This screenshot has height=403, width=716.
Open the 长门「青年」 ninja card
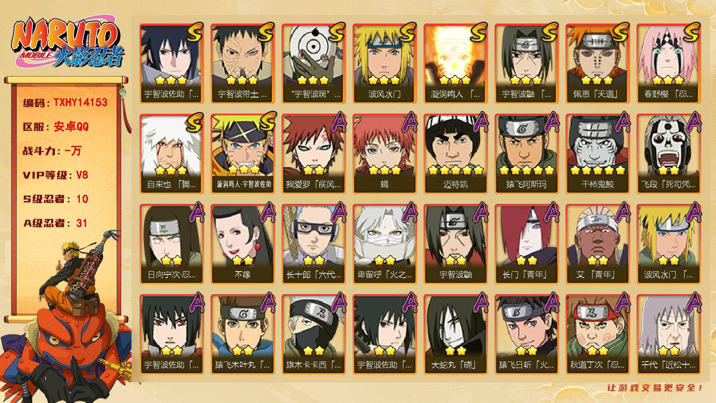click(526, 244)
